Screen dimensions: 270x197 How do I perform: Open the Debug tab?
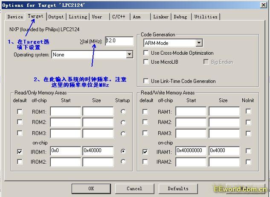point(180,17)
